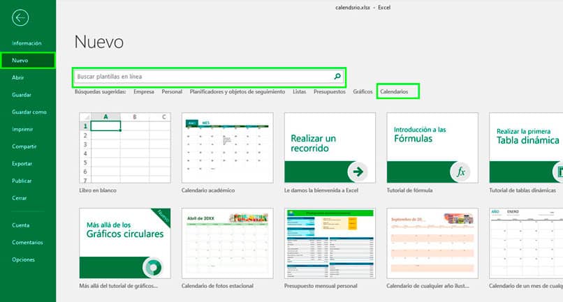
Task: Click Más allá del tutorial de gráficos caption
Action: pyautogui.click(x=118, y=286)
